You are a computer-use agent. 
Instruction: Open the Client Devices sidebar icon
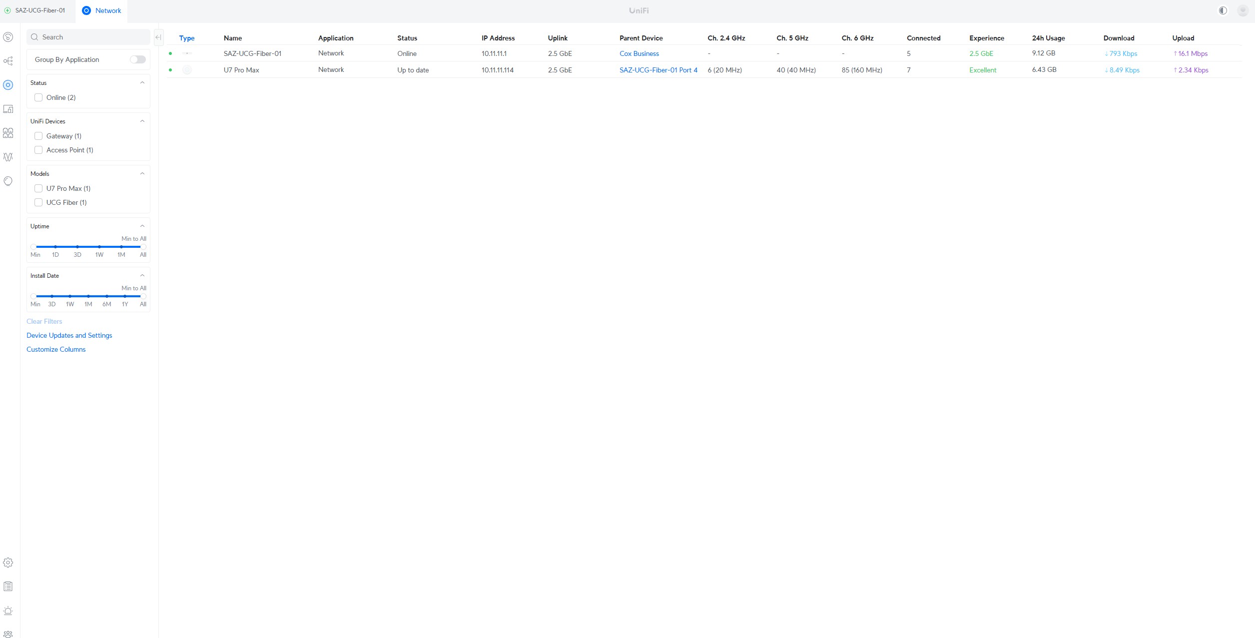pos(8,109)
